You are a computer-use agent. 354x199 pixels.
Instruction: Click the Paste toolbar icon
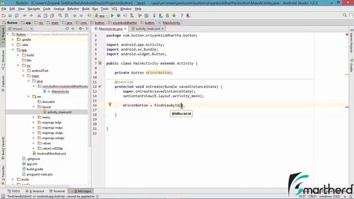[52, 15]
